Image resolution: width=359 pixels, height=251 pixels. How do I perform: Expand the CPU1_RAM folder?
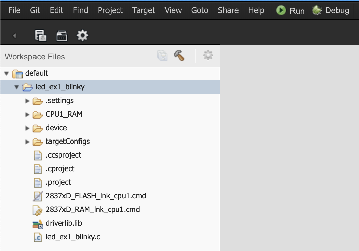[28, 114]
